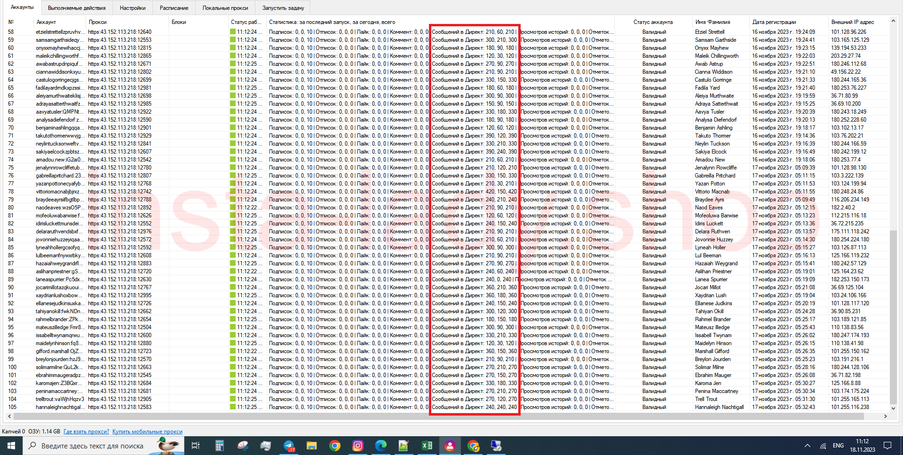Select the ОЗУ: 1.14 GB status text
Viewport: 903px width, 455px height.
coord(44,432)
